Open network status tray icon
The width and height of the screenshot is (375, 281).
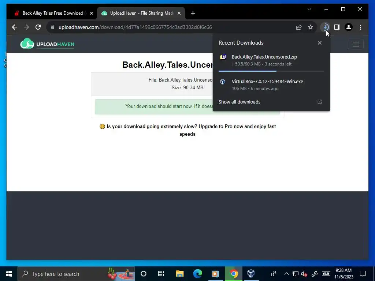tap(296, 274)
